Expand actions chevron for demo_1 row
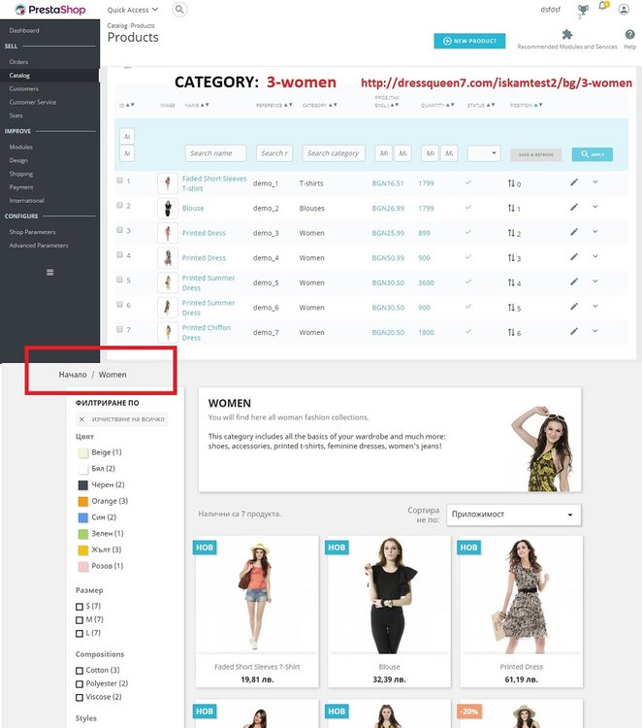This screenshot has width=642, height=728. [595, 182]
